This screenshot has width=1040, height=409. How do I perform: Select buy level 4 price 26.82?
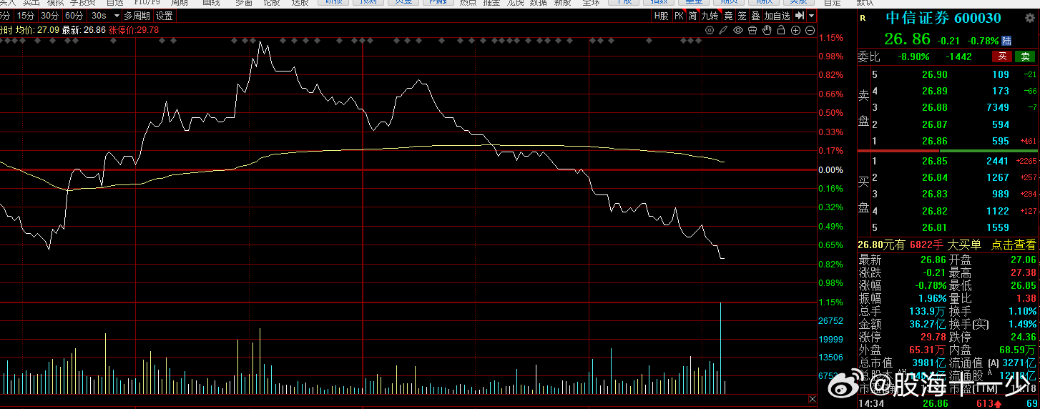point(934,211)
